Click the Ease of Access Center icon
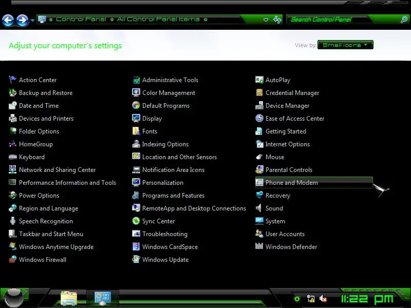The image size is (411, 308). [259, 118]
